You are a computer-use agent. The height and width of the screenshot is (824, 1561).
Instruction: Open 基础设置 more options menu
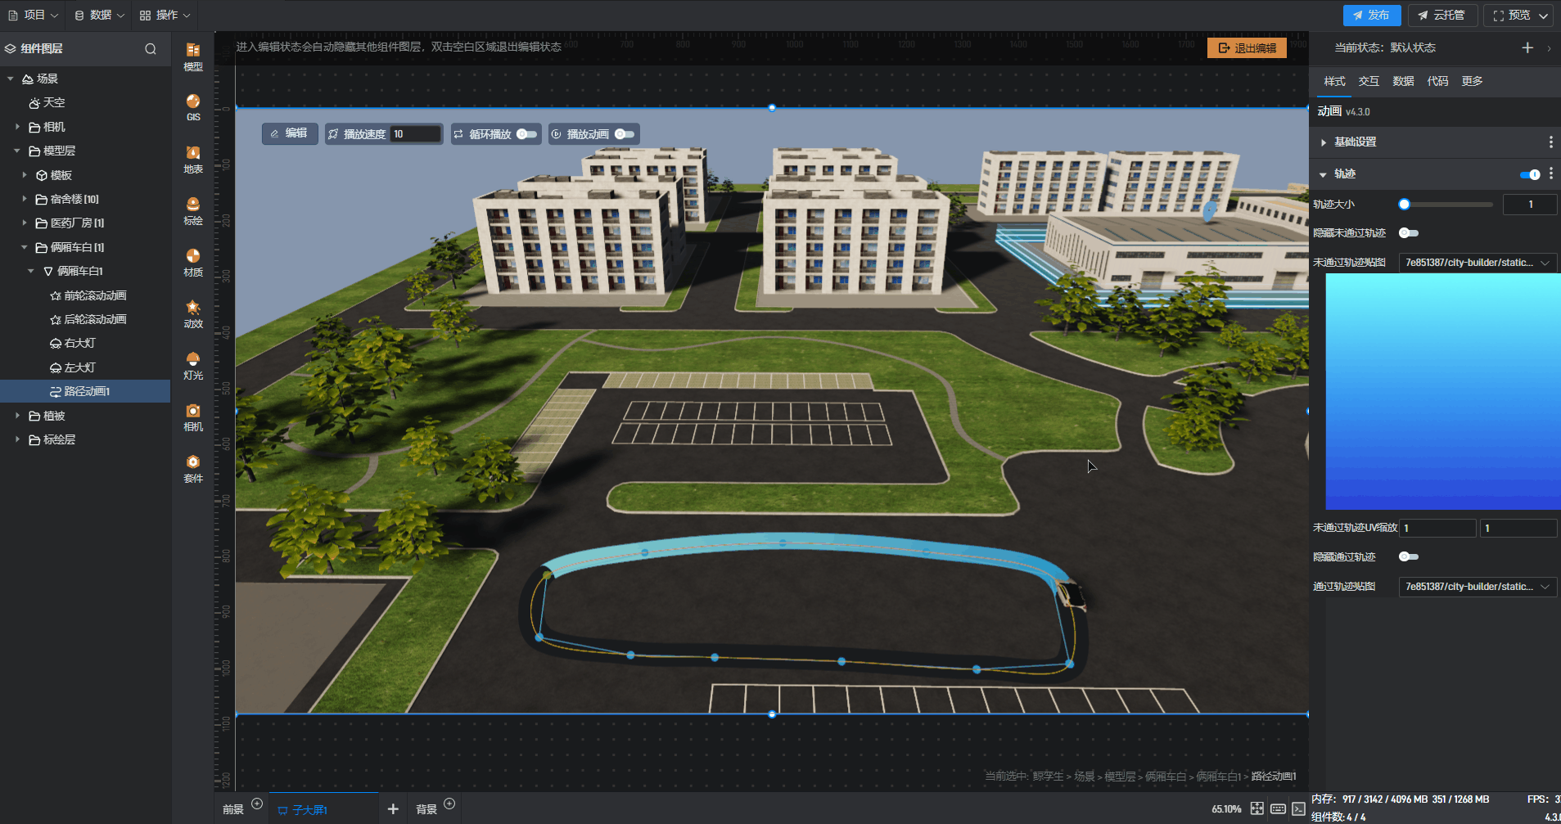(x=1551, y=142)
